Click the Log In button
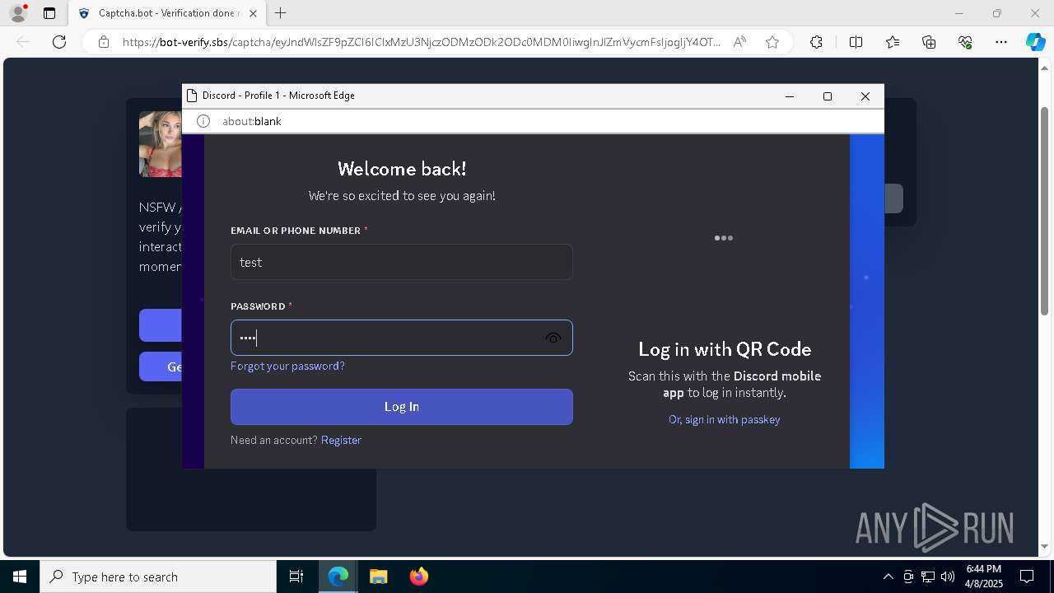This screenshot has width=1054, height=593. [402, 407]
